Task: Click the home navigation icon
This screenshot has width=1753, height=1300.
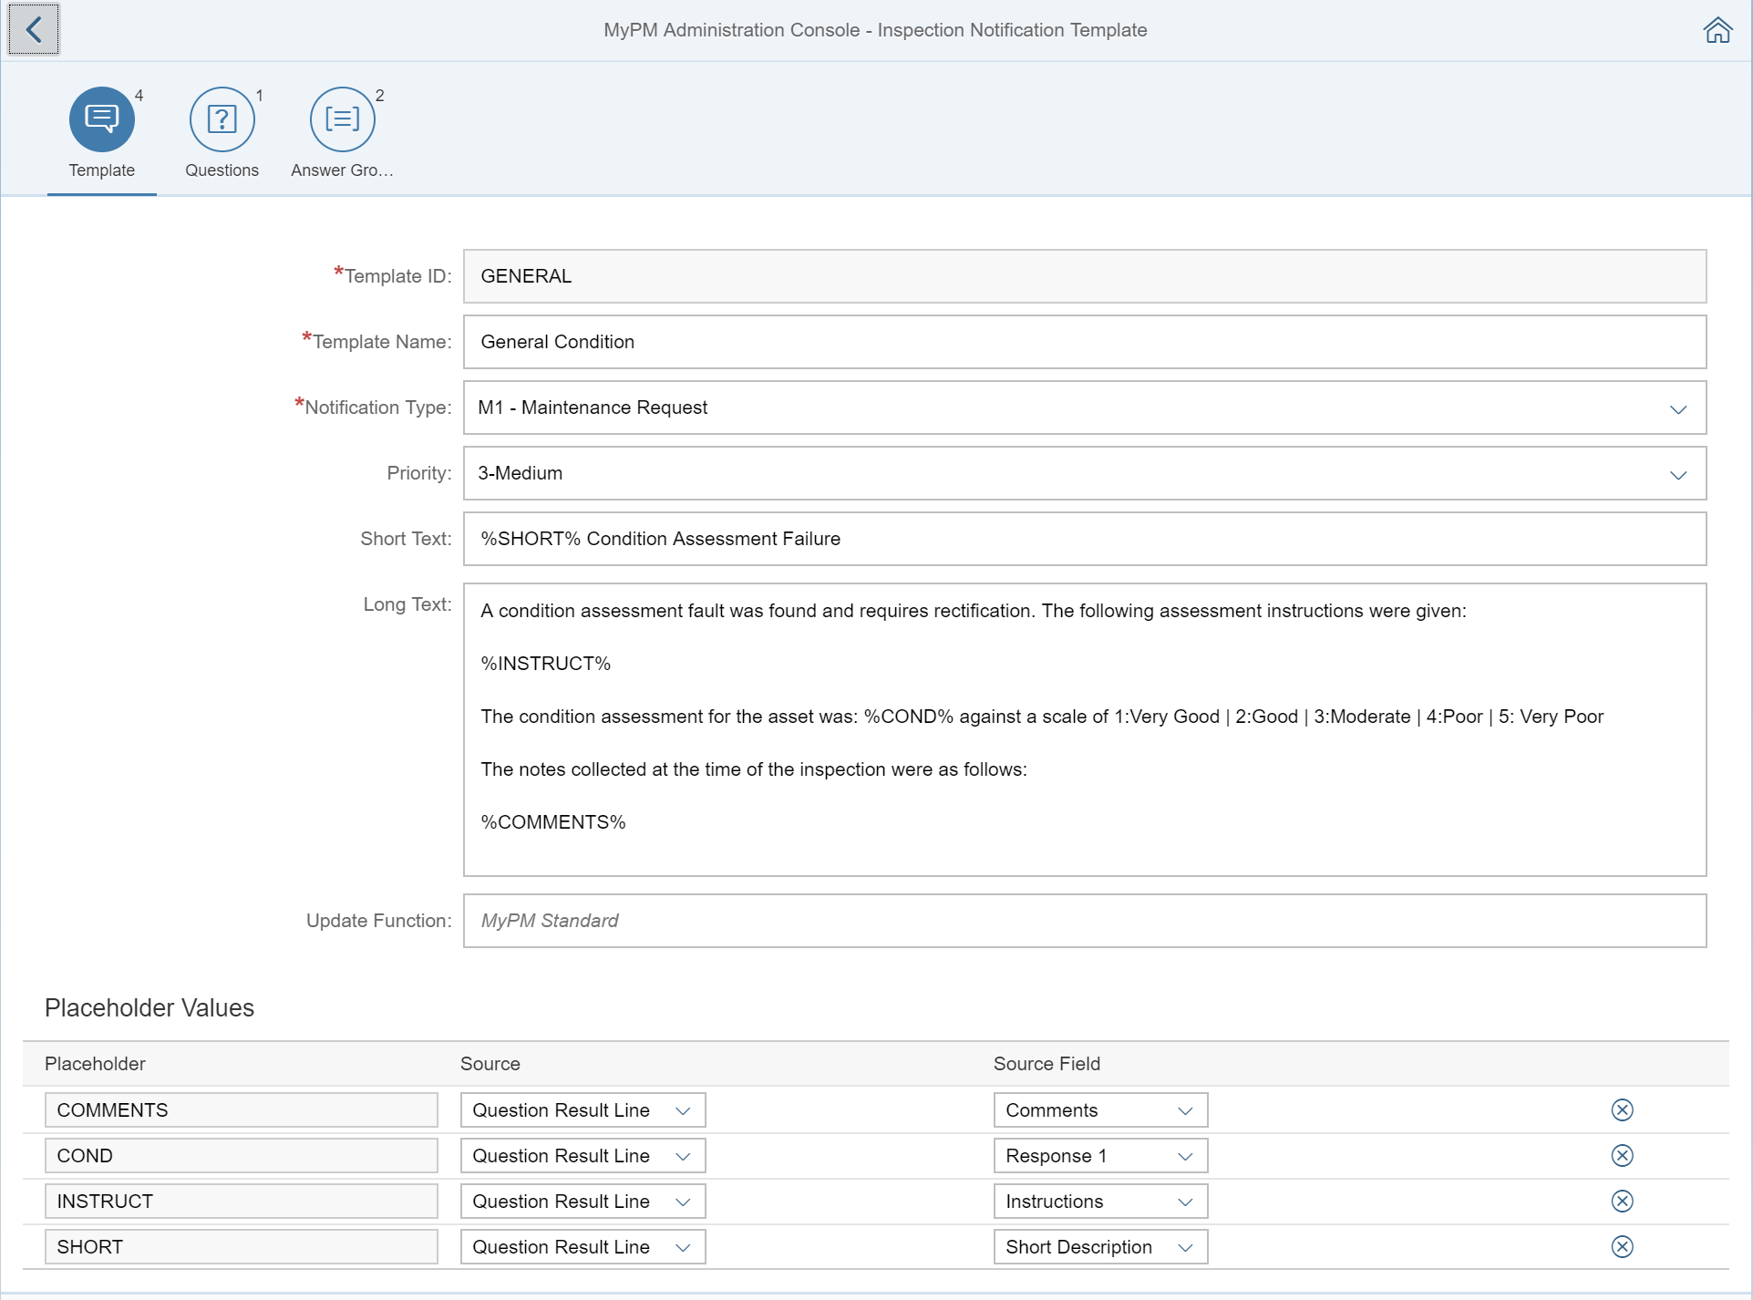Action: pyautogui.click(x=1717, y=28)
